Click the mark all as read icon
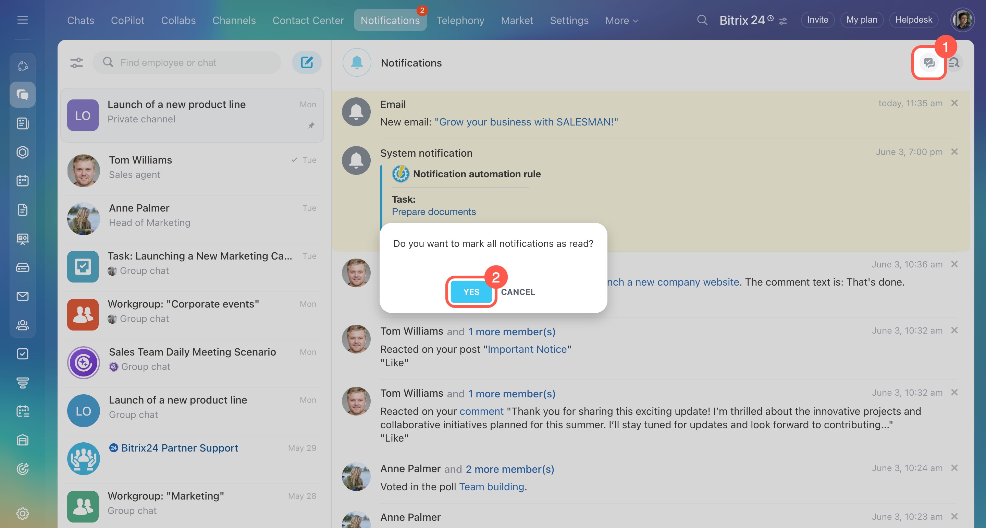This screenshot has height=528, width=986. coord(929,63)
